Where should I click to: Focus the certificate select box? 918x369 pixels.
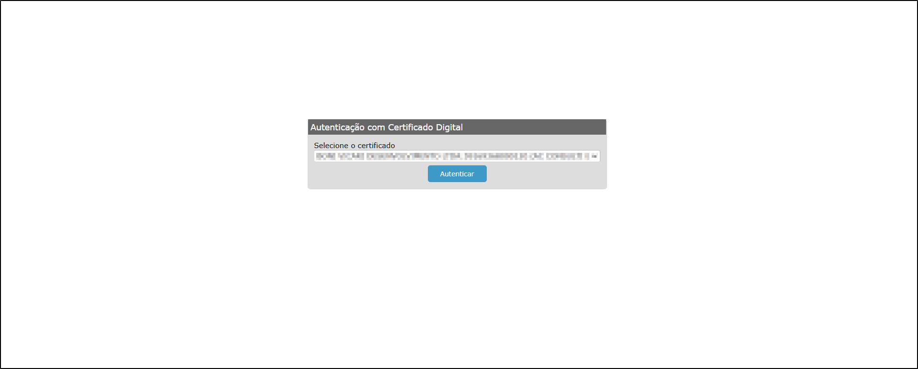click(457, 156)
